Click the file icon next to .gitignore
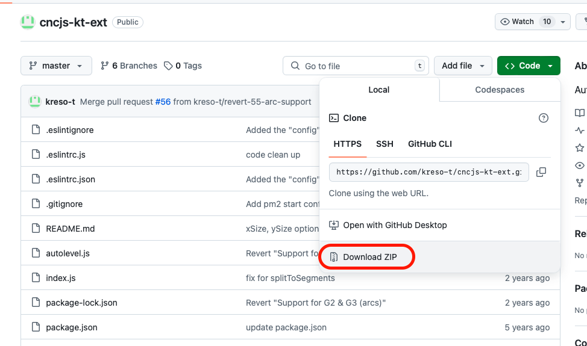Image resolution: width=587 pixels, height=346 pixels. 36,203
